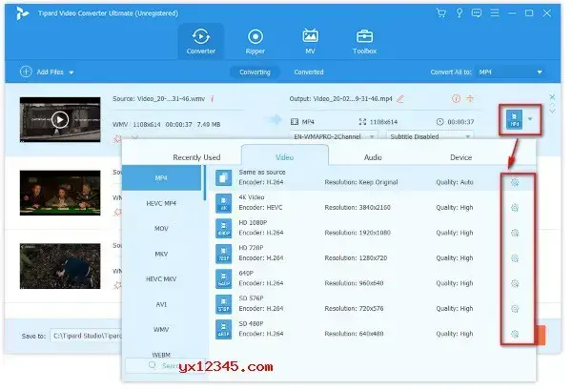Remove the first video with X icon
The height and width of the screenshot is (390, 572).
(x=552, y=96)
